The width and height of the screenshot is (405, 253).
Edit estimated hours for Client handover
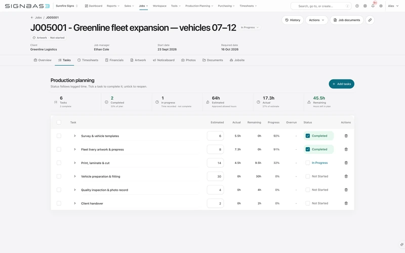215,203
